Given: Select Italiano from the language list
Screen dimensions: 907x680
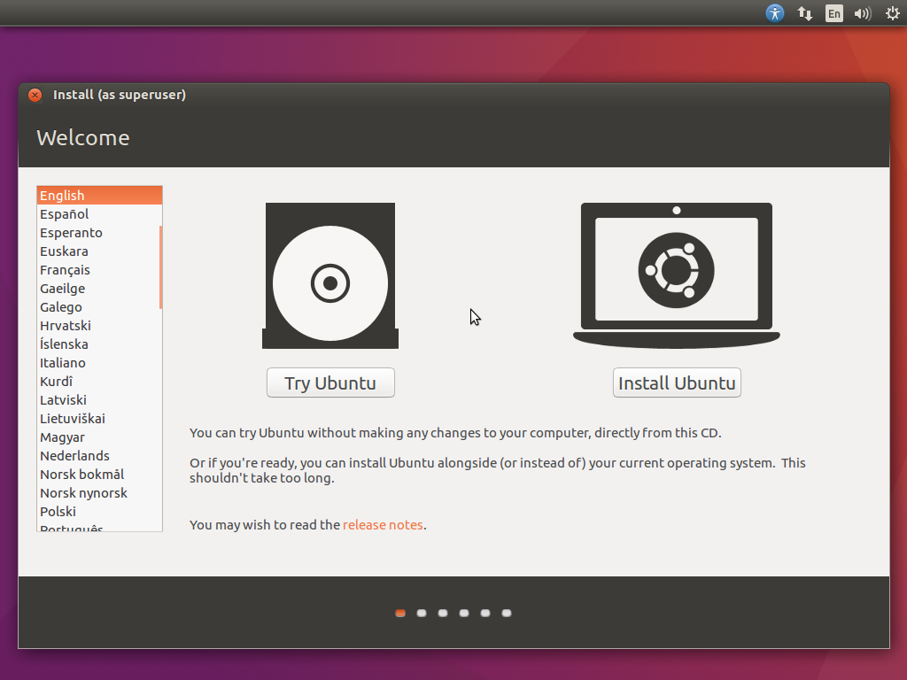Looking at the screenshot, I should tap(62, 362).
